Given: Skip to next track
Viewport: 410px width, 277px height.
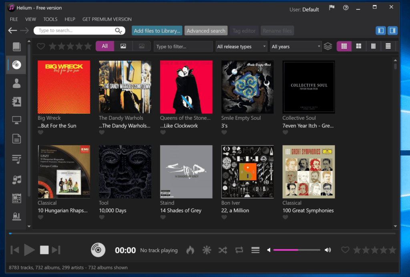Looking at the screenshot, I should pos(56,250).
